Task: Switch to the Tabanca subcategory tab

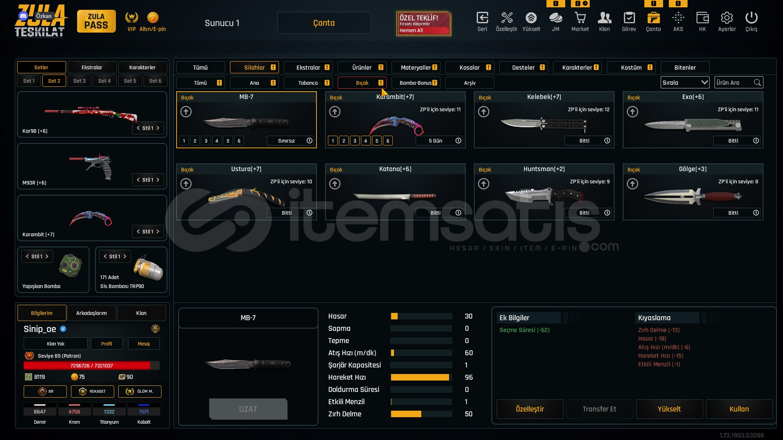Action: [x=308, y=83]
